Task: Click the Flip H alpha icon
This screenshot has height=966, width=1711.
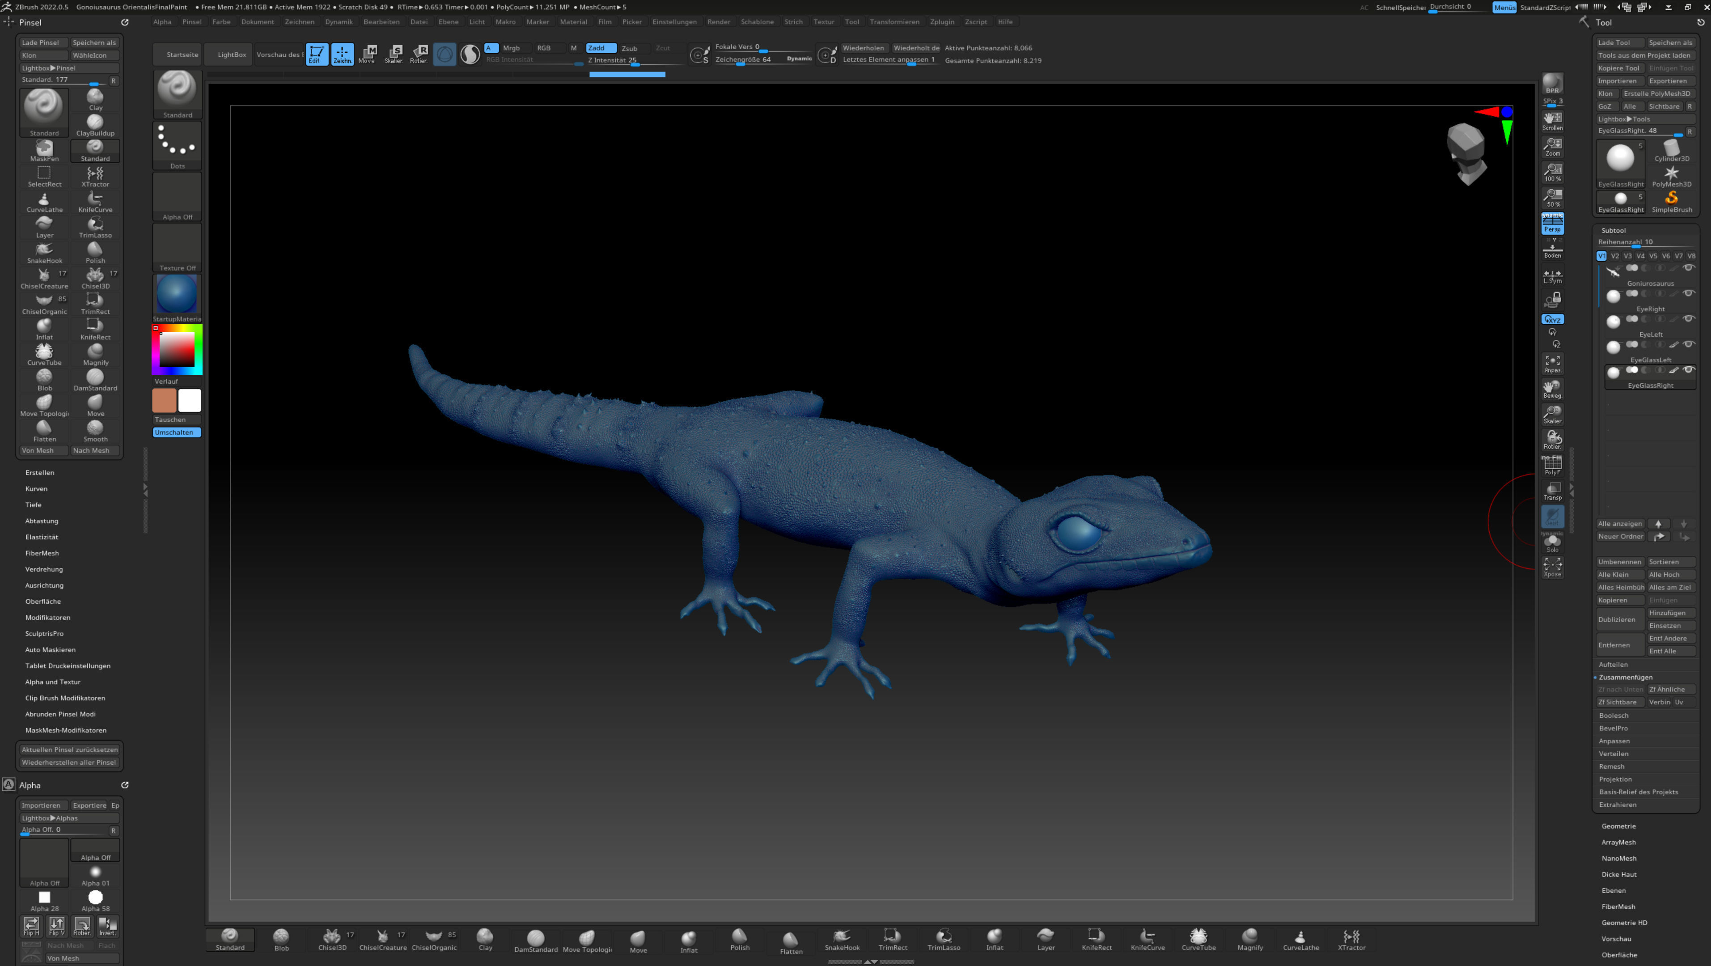Action: click(31, 926)
